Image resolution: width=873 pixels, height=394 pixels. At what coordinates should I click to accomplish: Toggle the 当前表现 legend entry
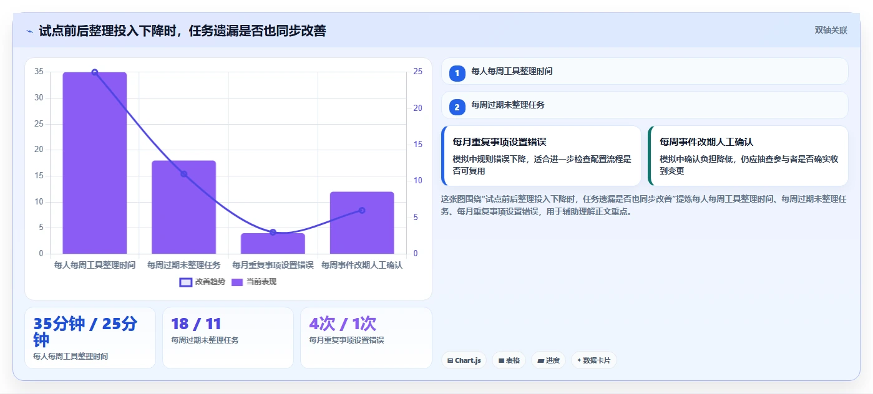point(254,282)
